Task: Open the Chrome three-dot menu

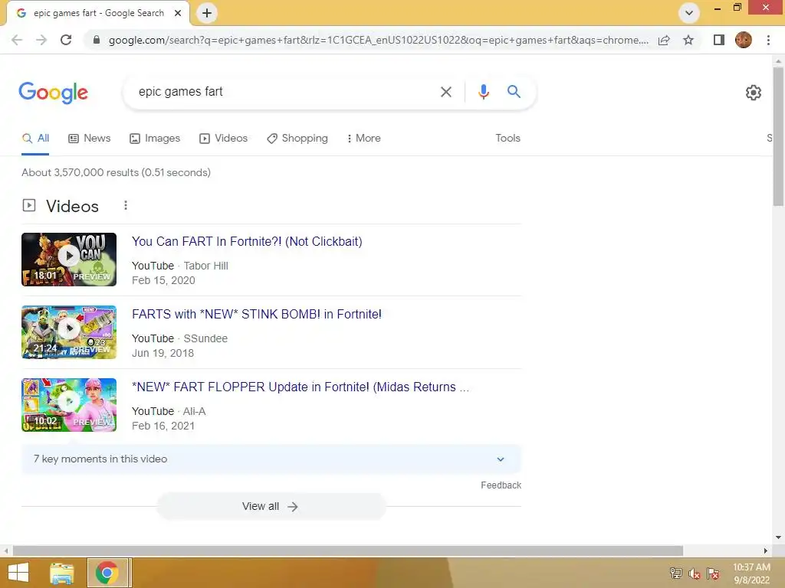Action: (768, 40)
